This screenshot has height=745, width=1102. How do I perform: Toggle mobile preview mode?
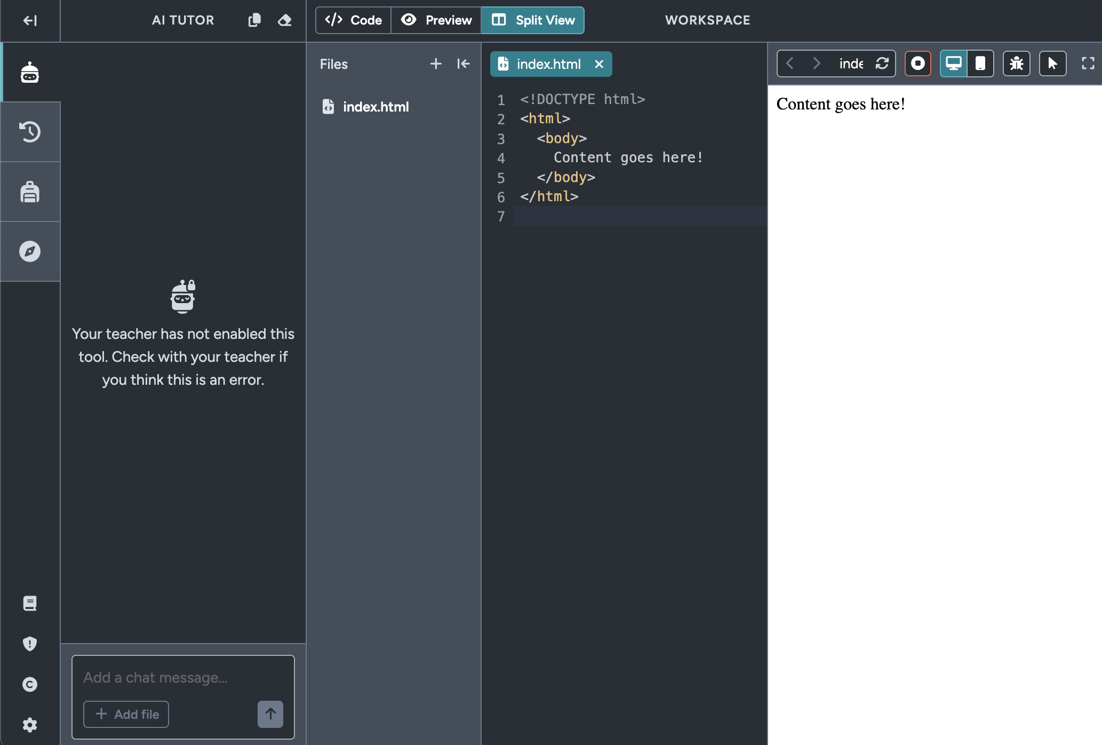pos(980,64)
